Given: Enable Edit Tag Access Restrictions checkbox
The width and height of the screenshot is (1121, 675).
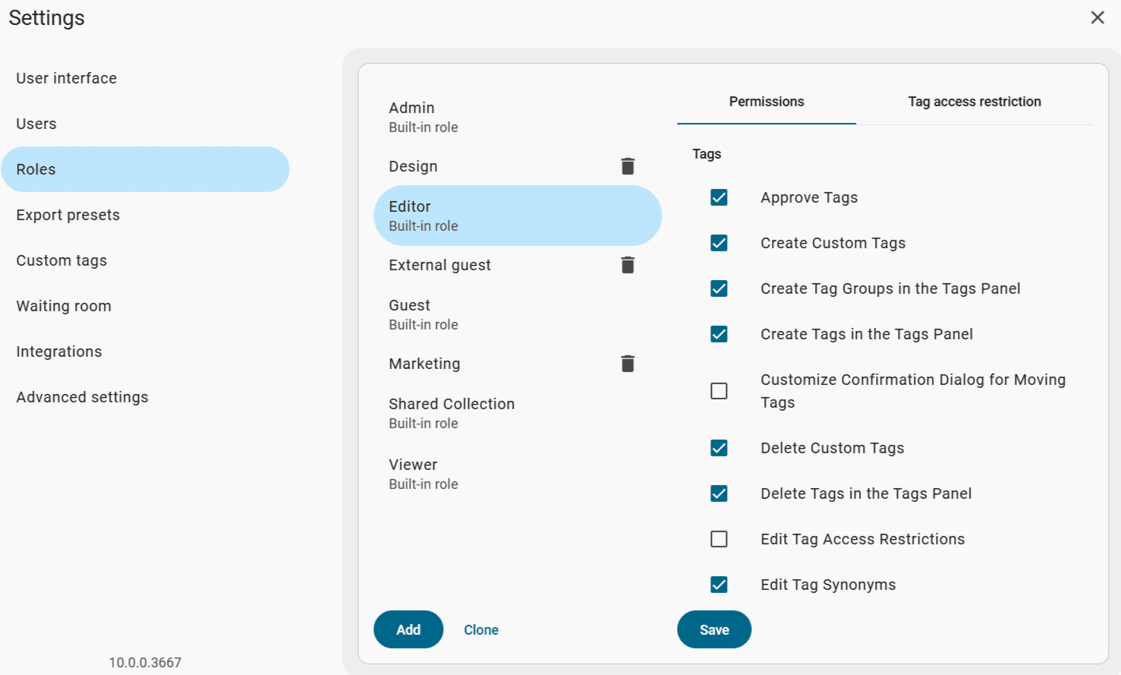Looking at the screenshot, I should [719, 539].
